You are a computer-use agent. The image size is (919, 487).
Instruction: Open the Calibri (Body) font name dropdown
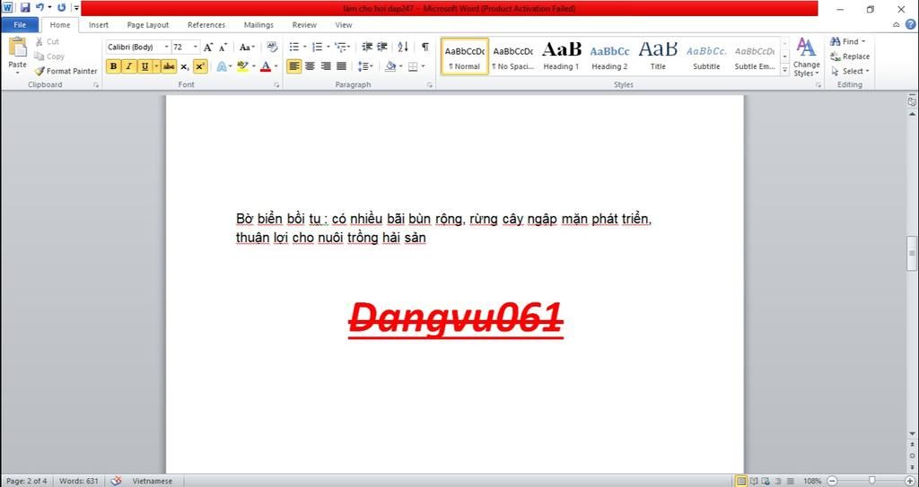[x=166, y=47]
